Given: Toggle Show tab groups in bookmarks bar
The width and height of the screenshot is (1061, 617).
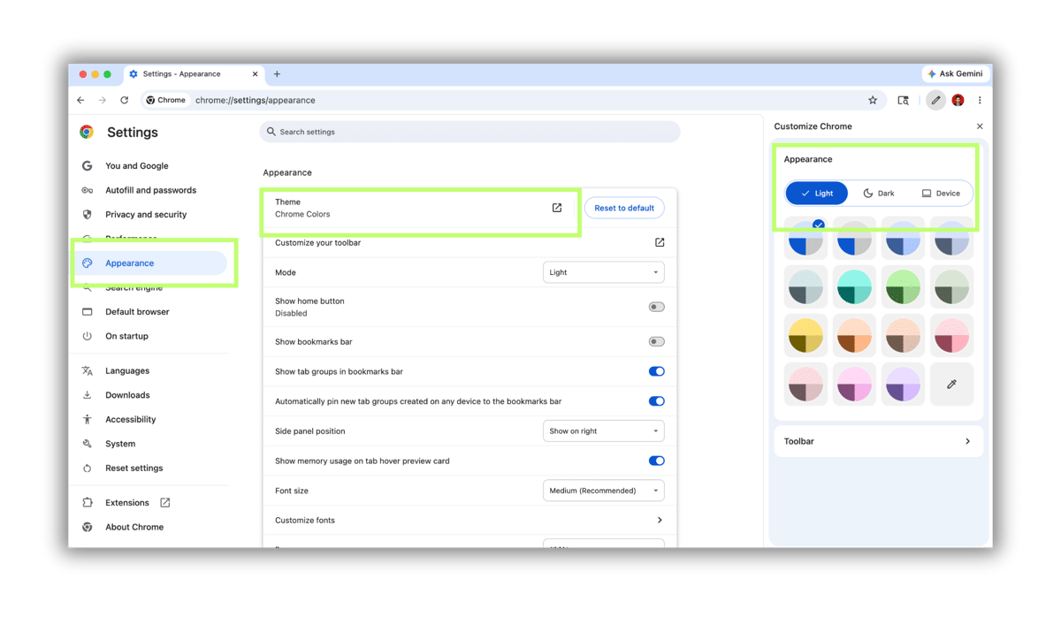Looking at the screenshot, I should (x=656, y=371).
